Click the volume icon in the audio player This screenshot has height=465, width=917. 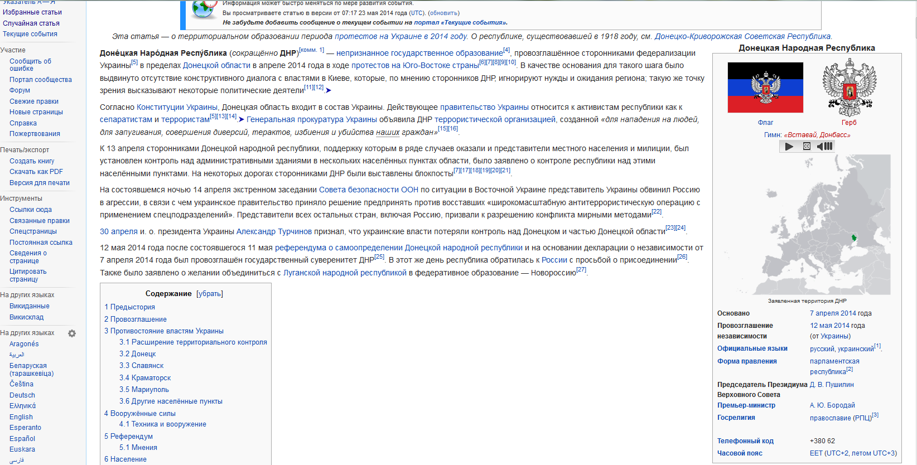click(x=824, y=146)
